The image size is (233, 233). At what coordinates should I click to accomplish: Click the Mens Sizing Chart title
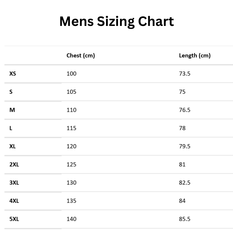tap(116, 22)
